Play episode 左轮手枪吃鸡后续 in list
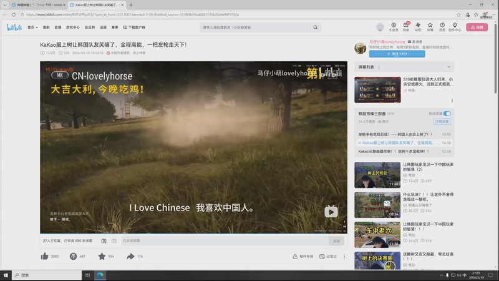Image resolution: width=499 pixels, height=281 pixels. [x=404, y=134]
